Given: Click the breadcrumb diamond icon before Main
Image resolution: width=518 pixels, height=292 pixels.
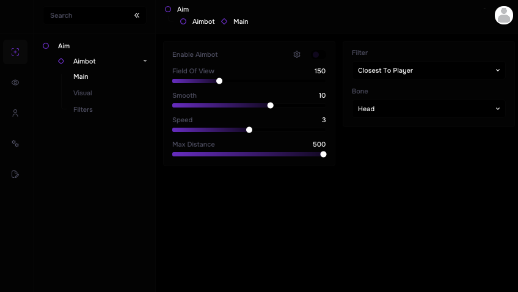Looking at the screenshot, I should (x=224, y=21).
